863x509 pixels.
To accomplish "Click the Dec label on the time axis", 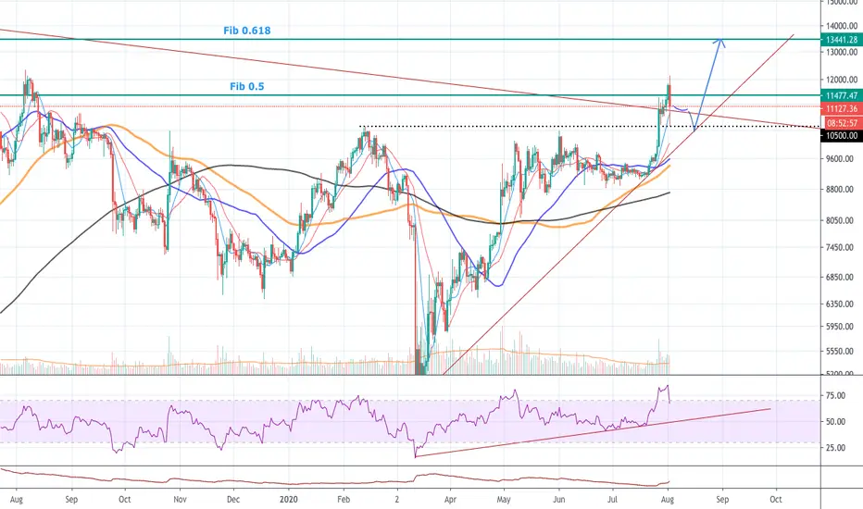I will [233, 500].
